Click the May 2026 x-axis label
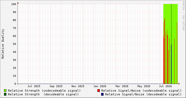Screen dimensions: 186x98 coord(144,86)
